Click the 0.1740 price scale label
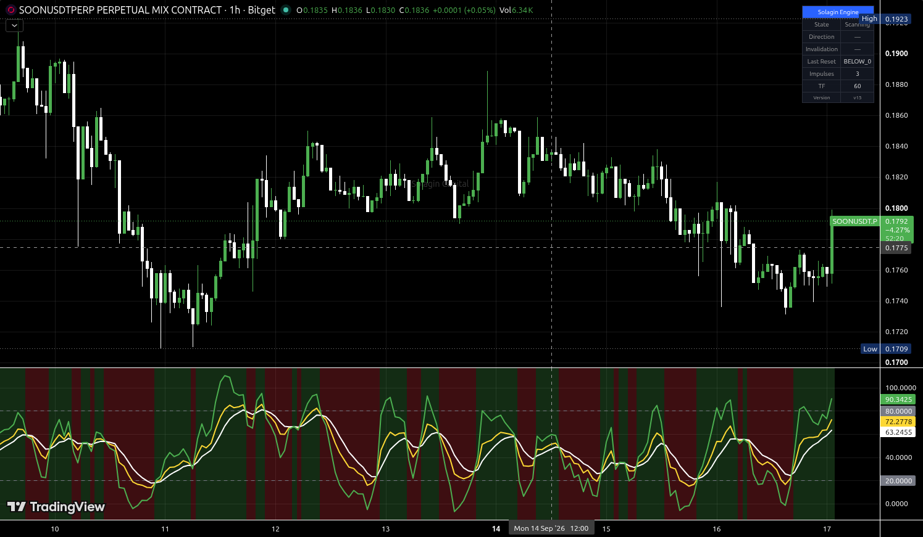The image size is (923, 537). pos(896,301)
